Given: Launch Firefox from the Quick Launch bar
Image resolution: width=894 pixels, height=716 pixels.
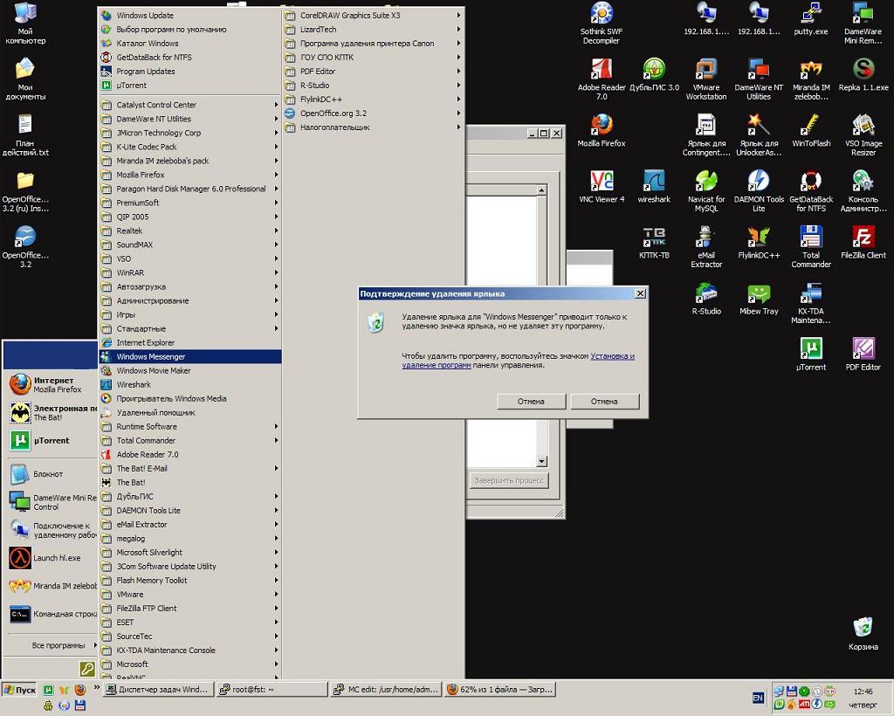Looking at the screenshot, I should click(x=79, y=690).
